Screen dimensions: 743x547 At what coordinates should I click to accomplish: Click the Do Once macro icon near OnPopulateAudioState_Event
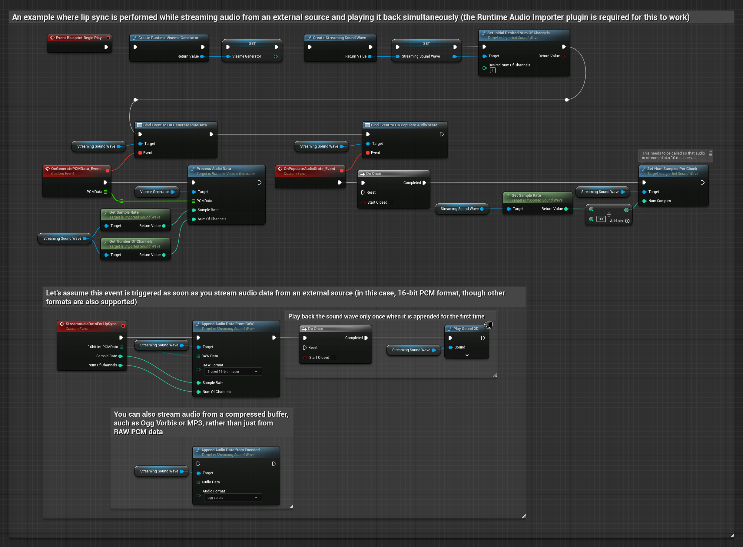click(362, 174)
